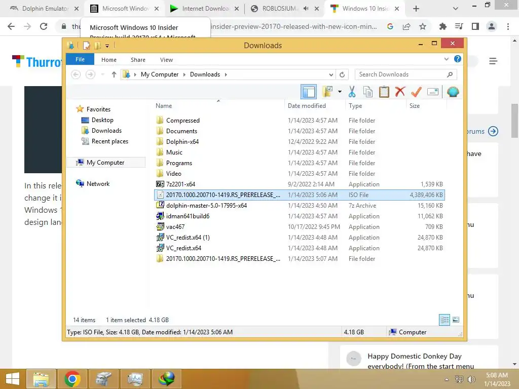The image size is (519, 389).
Task: Click quick access Properties icon in title bar
Action: click(86, 46)
